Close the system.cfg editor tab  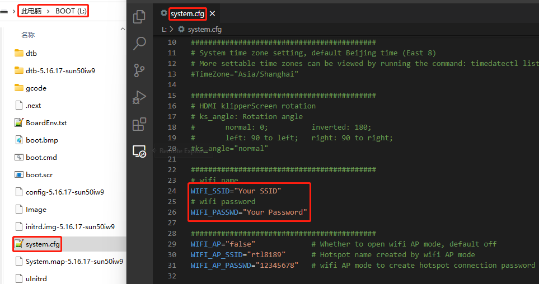coord(212,13)
